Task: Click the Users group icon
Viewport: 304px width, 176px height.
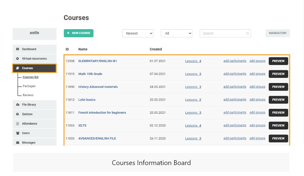Action: tap(18, 133)
